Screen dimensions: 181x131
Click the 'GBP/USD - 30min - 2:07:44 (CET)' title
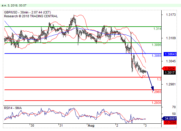[28, 12]
